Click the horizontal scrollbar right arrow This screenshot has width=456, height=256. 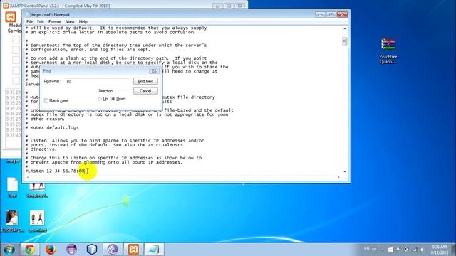[x=339, y=177]
